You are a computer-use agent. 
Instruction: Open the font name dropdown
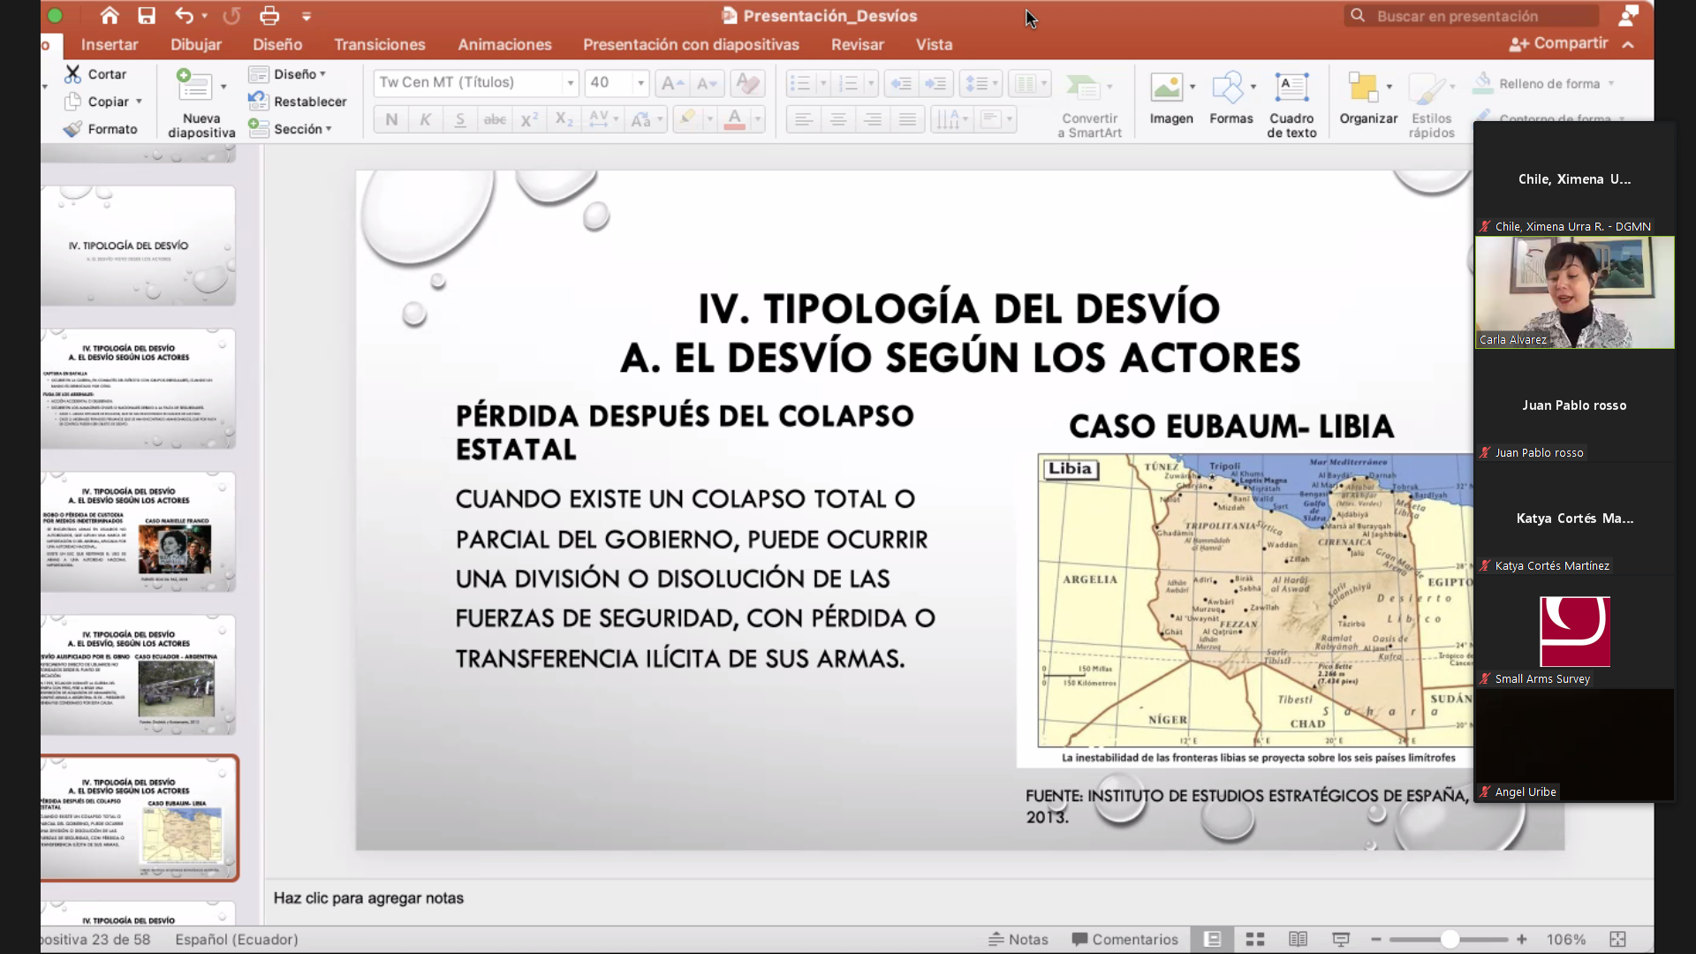pos(571,83)
